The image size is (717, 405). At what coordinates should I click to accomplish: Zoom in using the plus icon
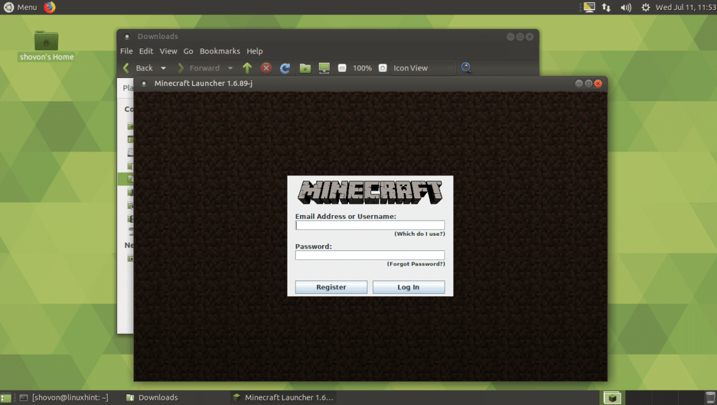pos(382,68)
